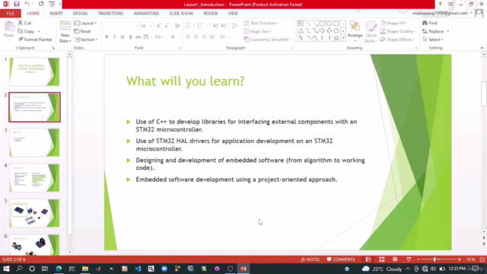
Task: Open the Select dropdown in Editing
Action: tap(433, 40)
